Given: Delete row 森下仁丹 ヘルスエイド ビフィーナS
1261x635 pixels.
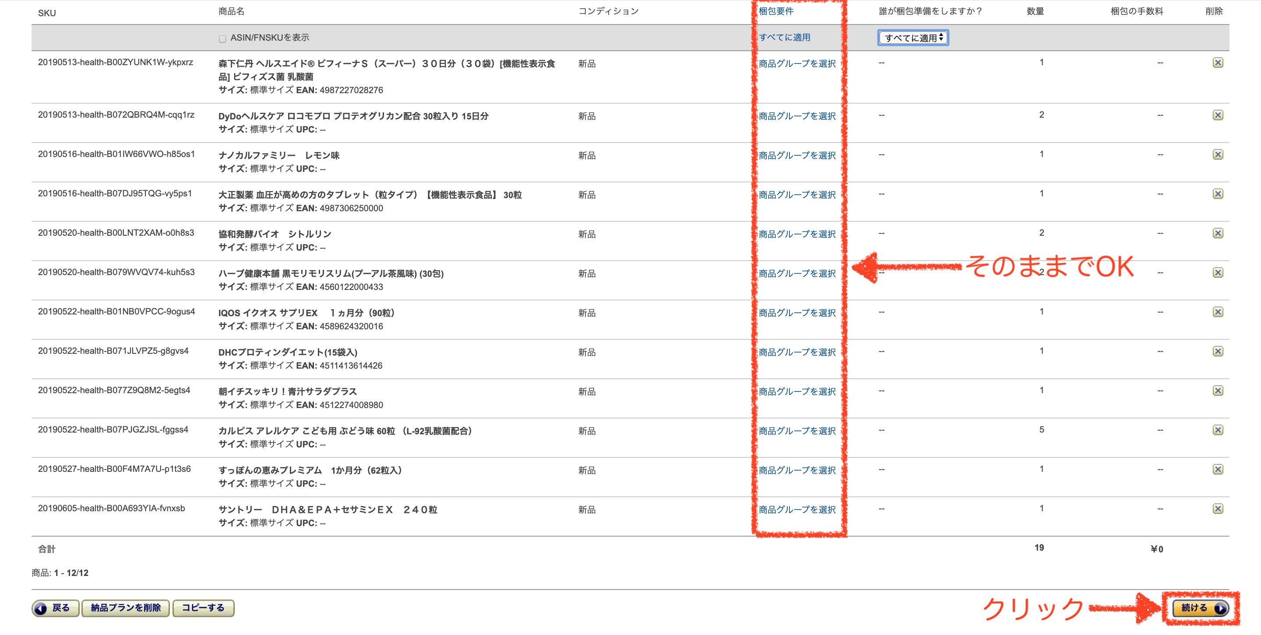Looking at the screenshot, I should click(x=1217, y=63).
